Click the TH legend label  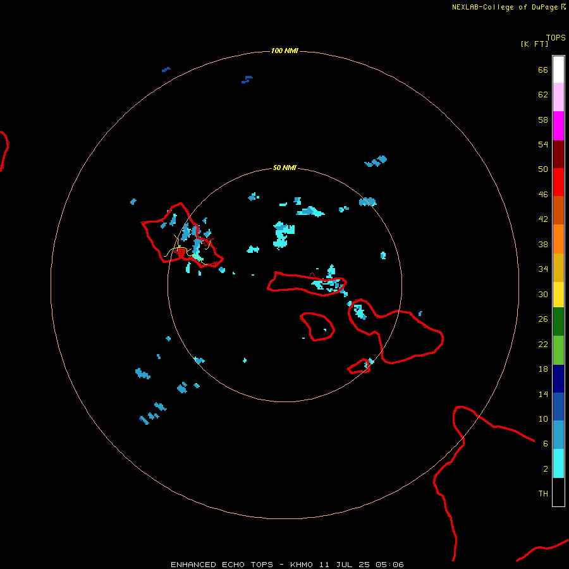click(543, 494)
